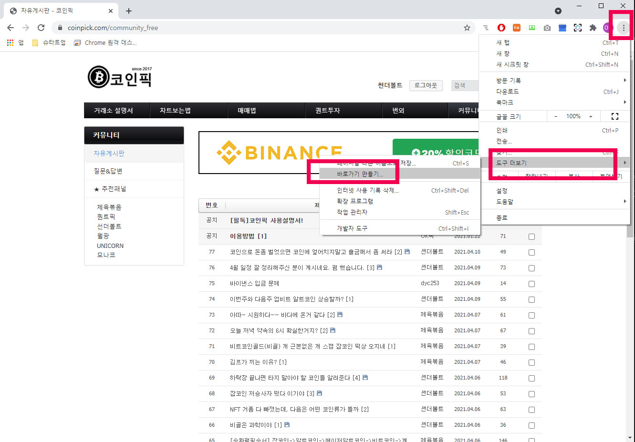Expand the 북마크 submenu arrow
This screenshot has width=635, height=442.
tap(624, 102)
